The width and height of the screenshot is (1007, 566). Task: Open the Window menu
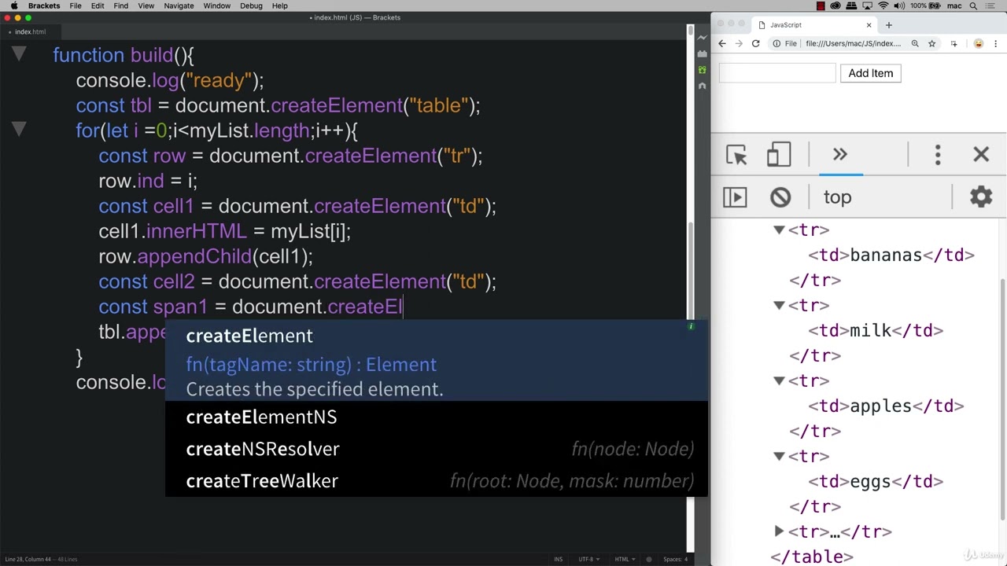(216, 6)
